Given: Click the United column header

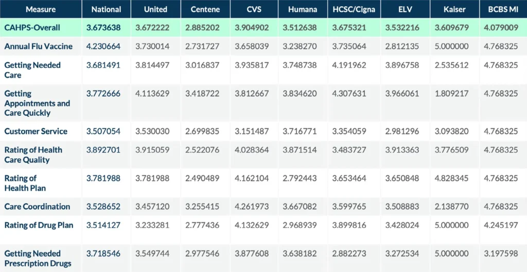Looking at the screenshot, I should coord(155,9).
